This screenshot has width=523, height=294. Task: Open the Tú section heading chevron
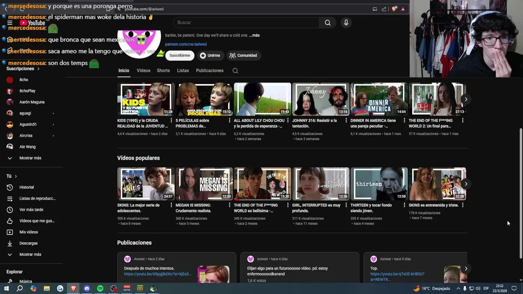(16, 176)
